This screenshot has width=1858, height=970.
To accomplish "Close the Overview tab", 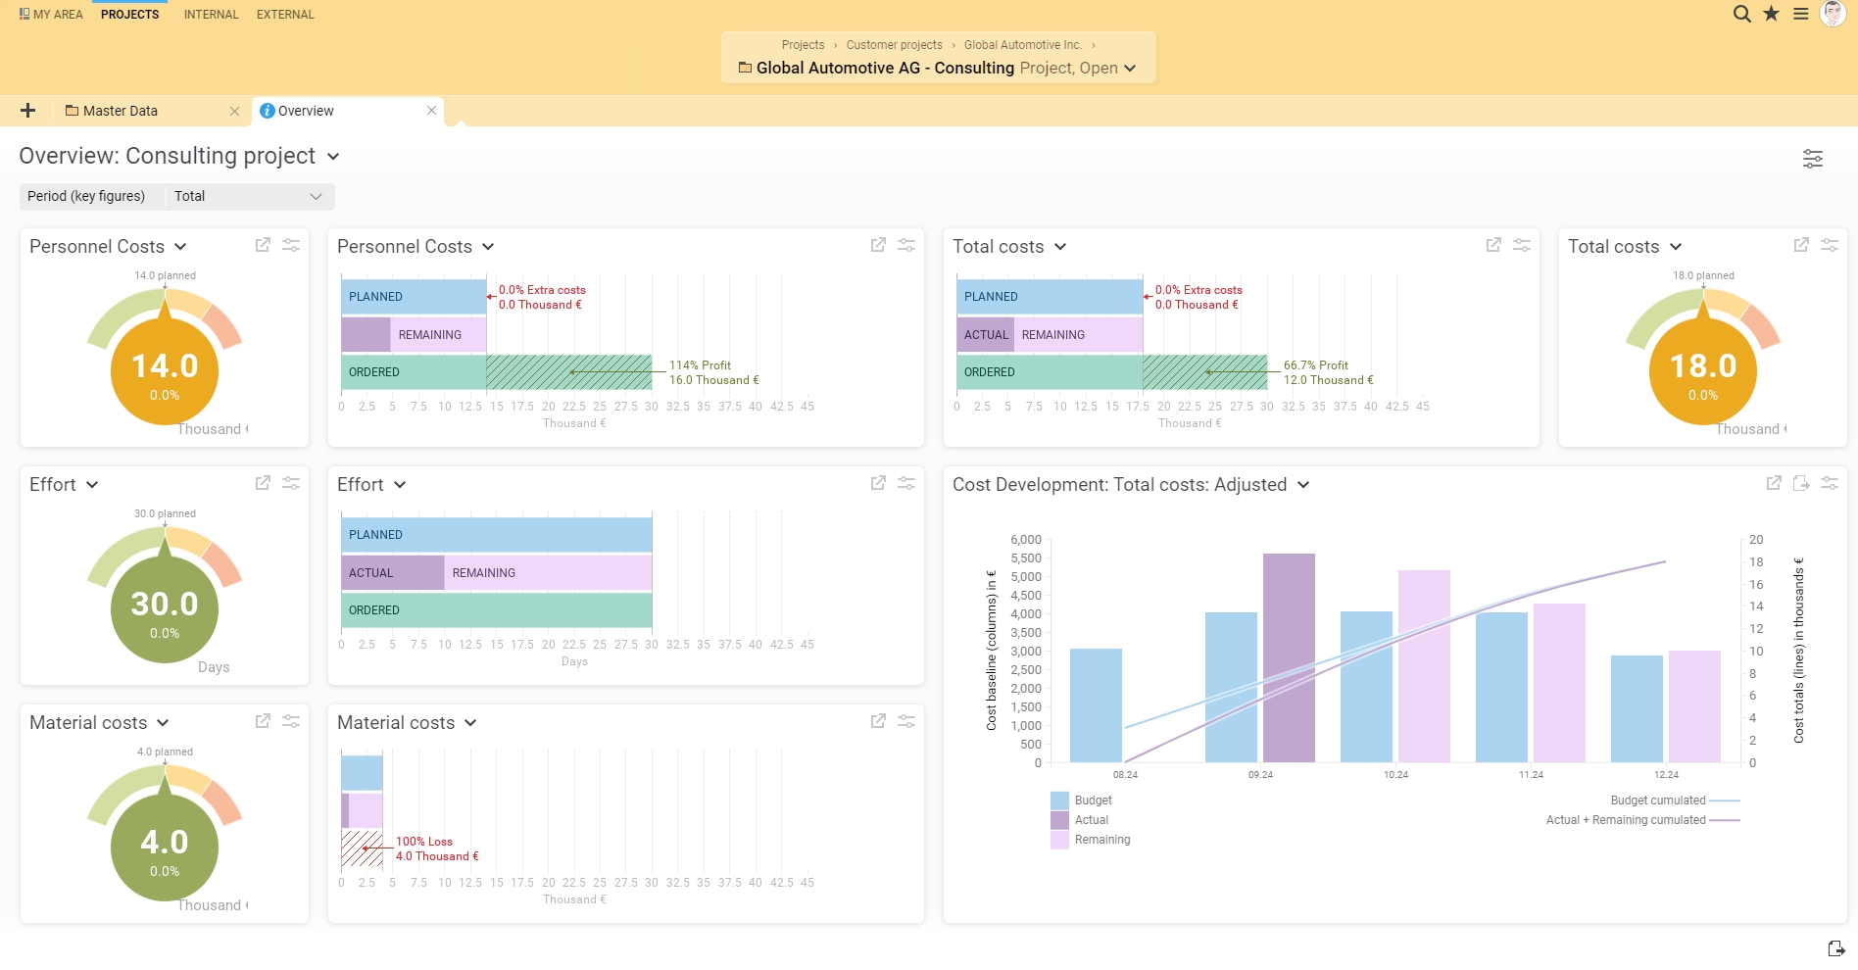I will [431, 111].
